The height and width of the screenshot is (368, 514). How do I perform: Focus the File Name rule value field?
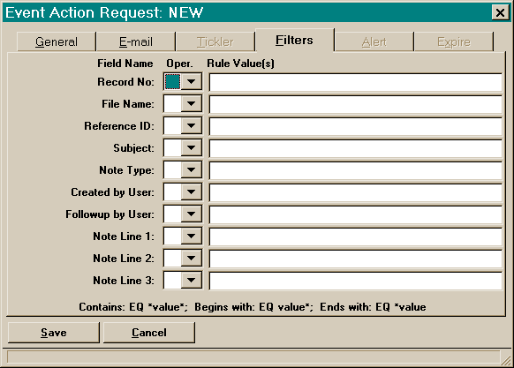coord(356,104)
